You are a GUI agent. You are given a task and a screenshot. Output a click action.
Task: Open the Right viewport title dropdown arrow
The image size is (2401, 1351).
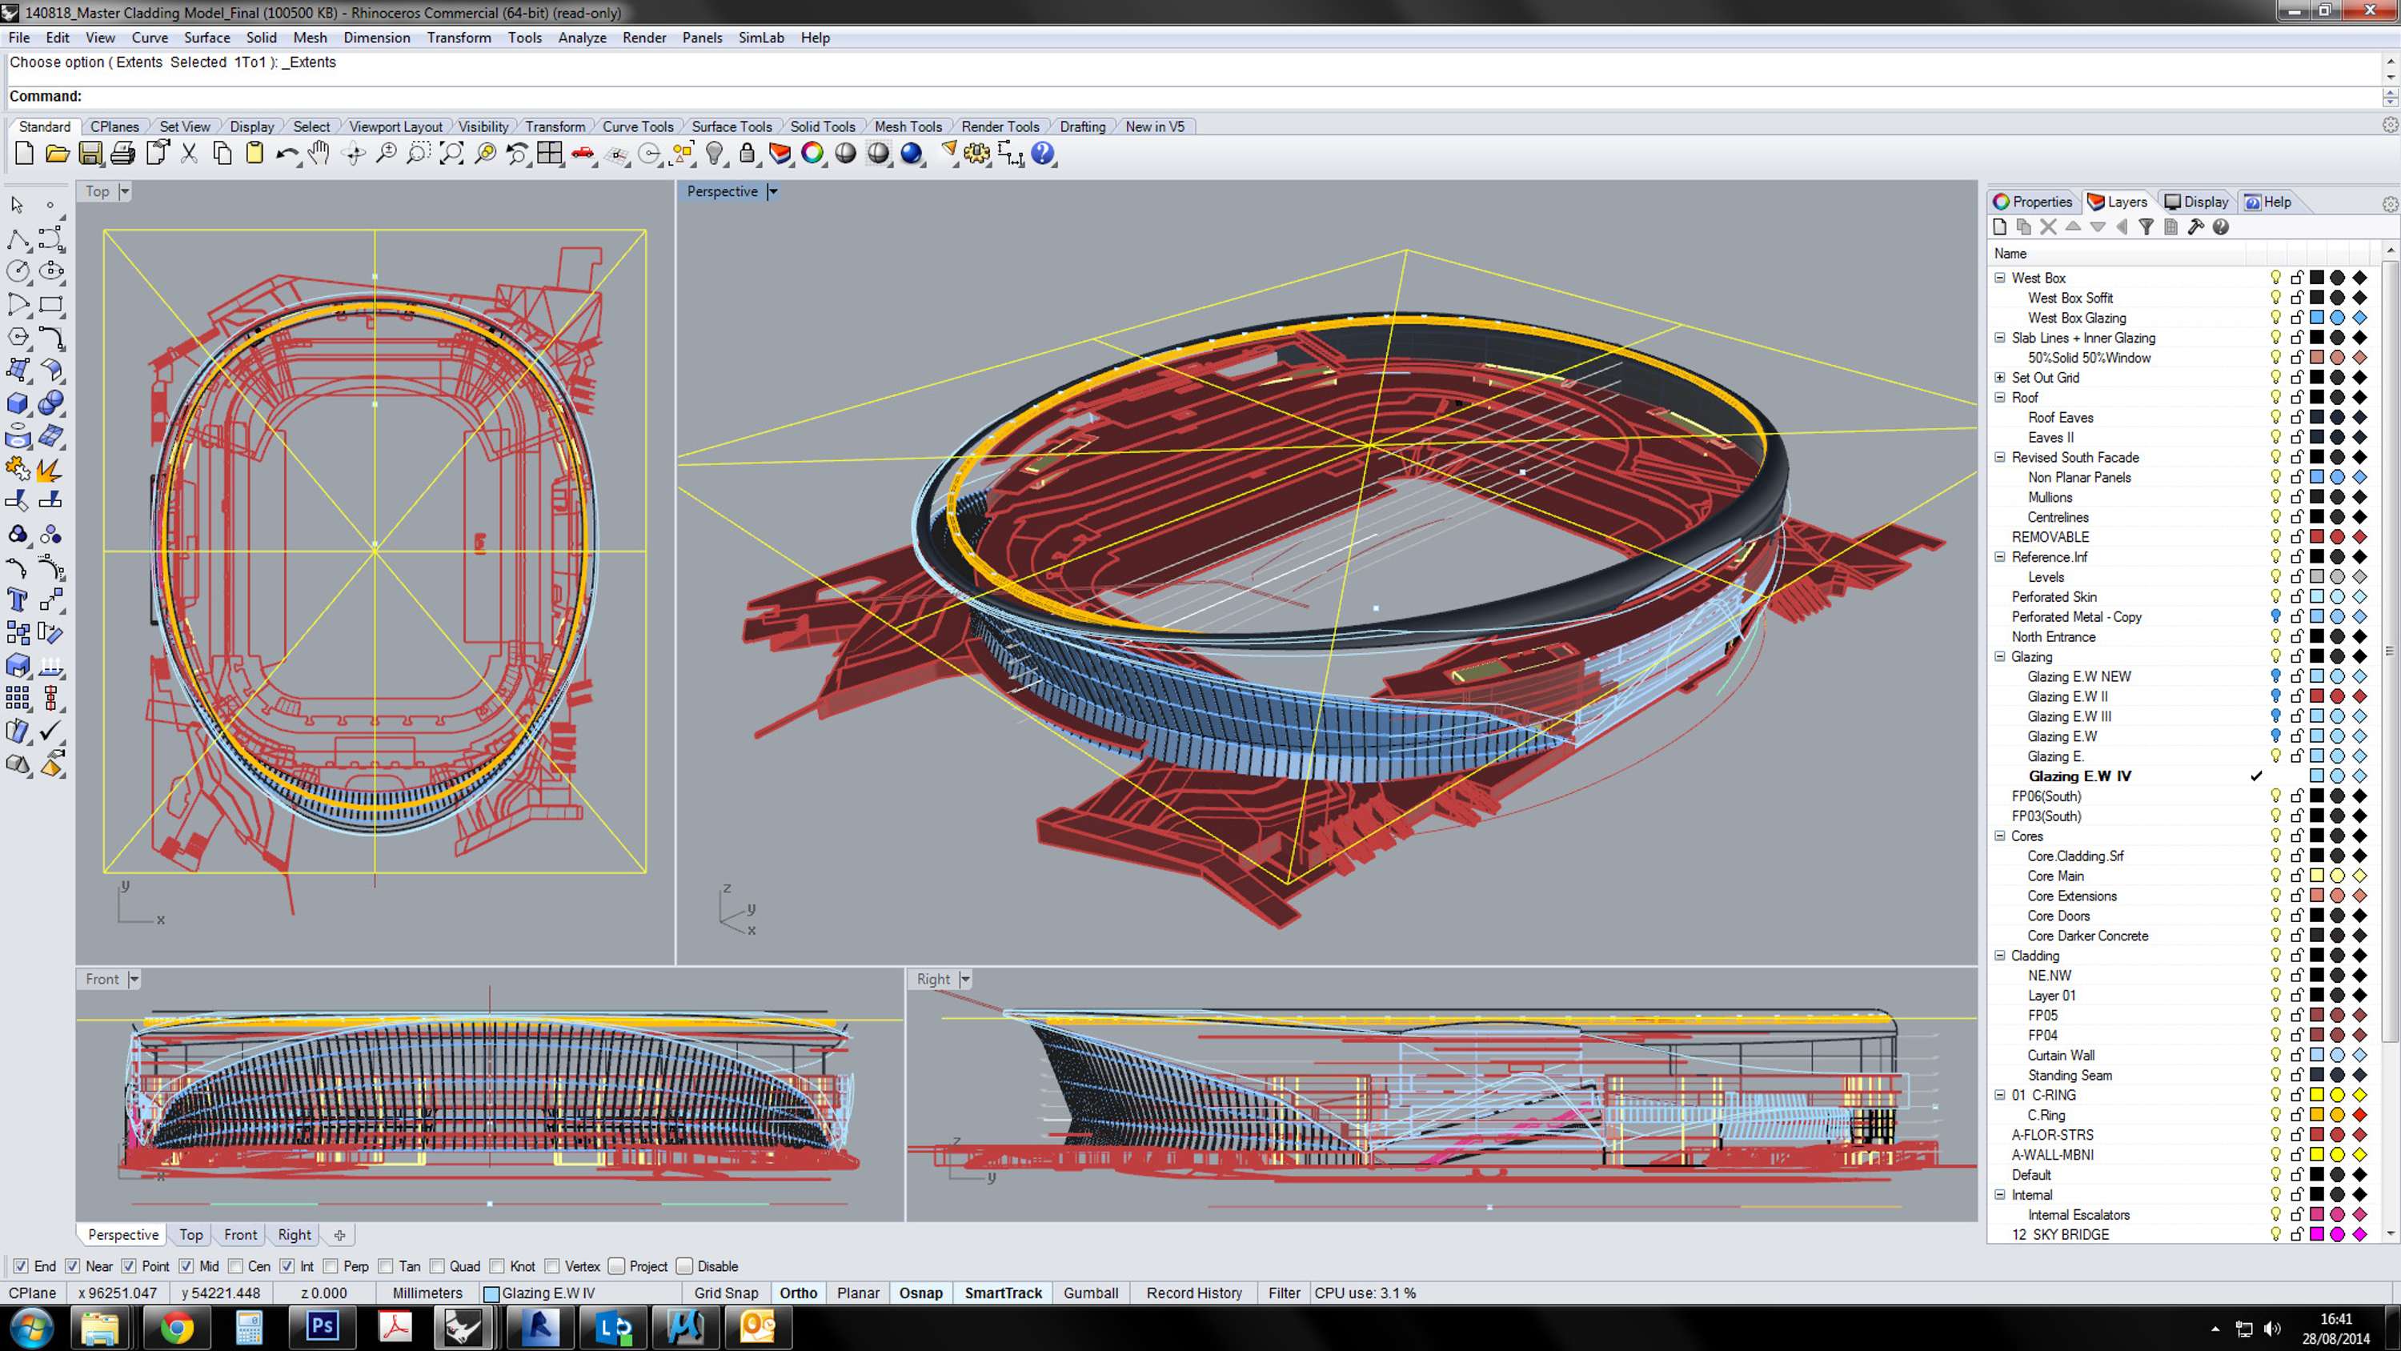tap(966, 979)
